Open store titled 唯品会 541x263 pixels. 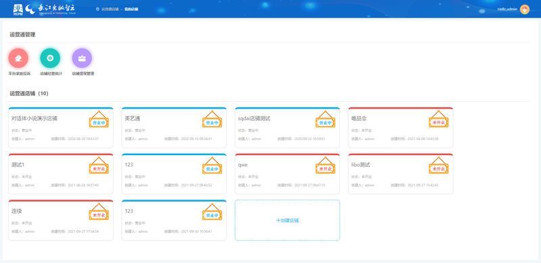[x=359, y=119]
